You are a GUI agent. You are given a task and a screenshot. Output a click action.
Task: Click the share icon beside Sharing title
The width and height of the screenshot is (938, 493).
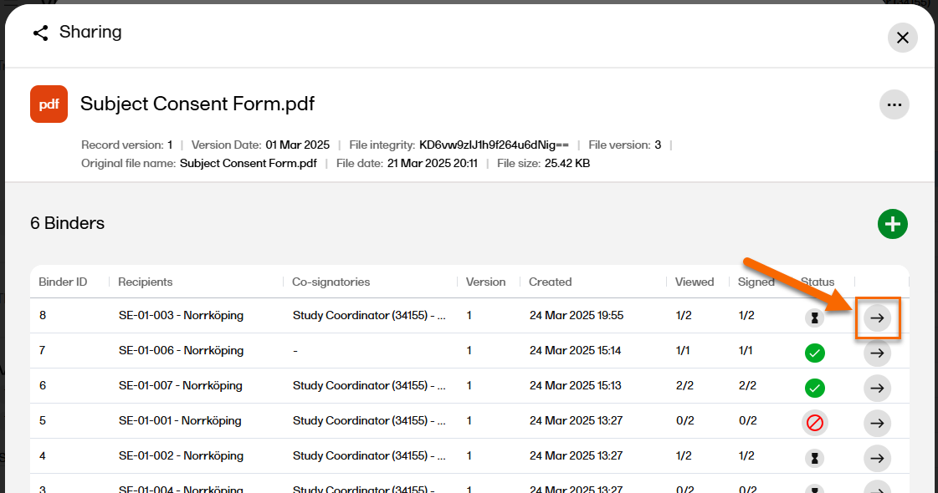coord(40,33)
